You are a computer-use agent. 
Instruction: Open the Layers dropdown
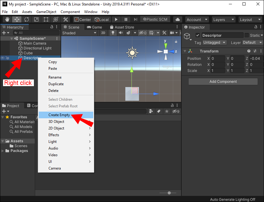(224, 19)
